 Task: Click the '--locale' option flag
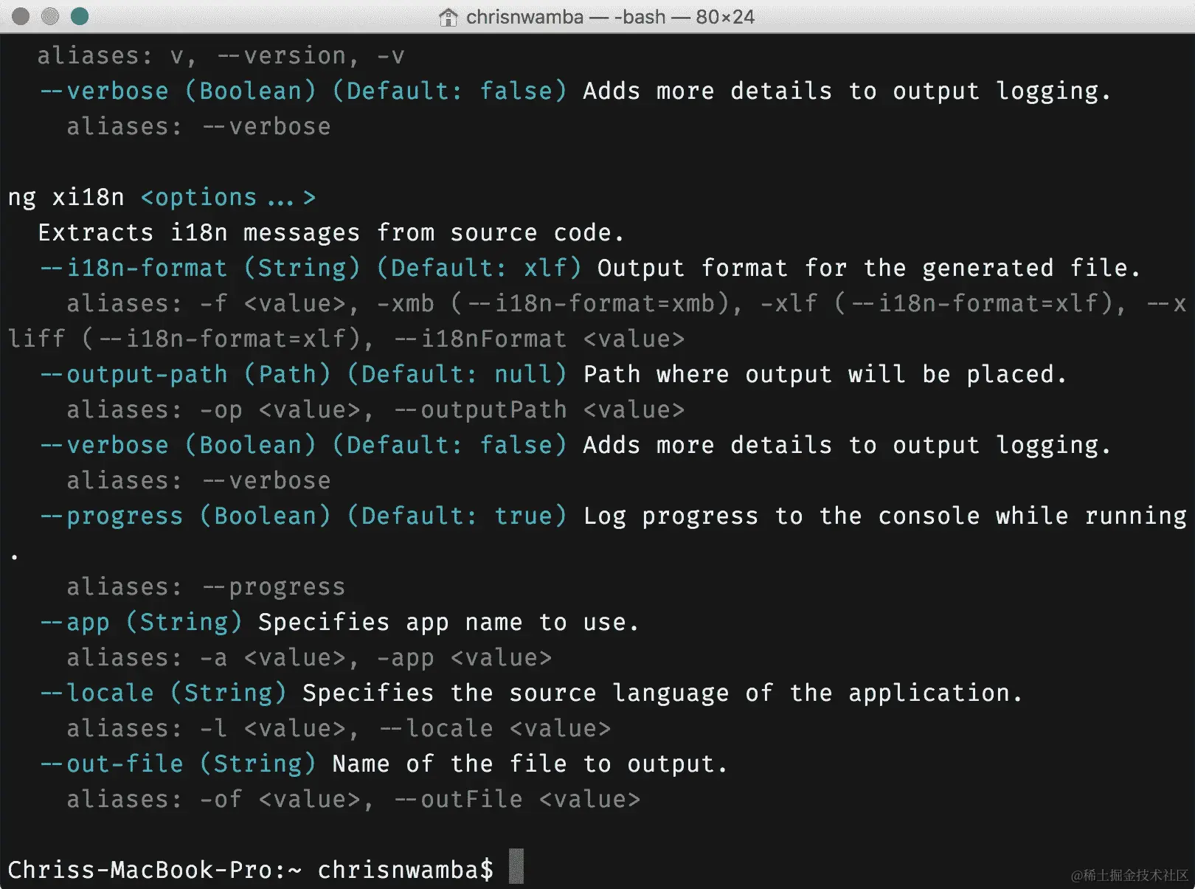click(97, 693)
